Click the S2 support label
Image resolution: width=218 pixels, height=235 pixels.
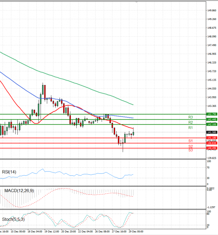[x=190, y=146]
